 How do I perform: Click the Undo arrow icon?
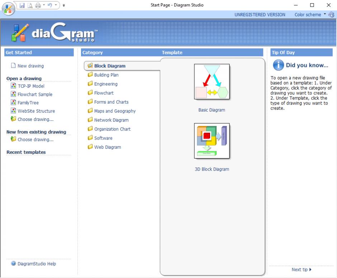[50, 5]
